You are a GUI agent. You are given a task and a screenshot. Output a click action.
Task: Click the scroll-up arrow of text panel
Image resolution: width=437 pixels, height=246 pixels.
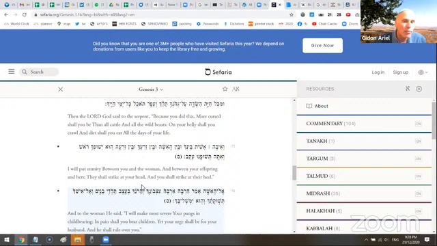[x=294, y=100]
